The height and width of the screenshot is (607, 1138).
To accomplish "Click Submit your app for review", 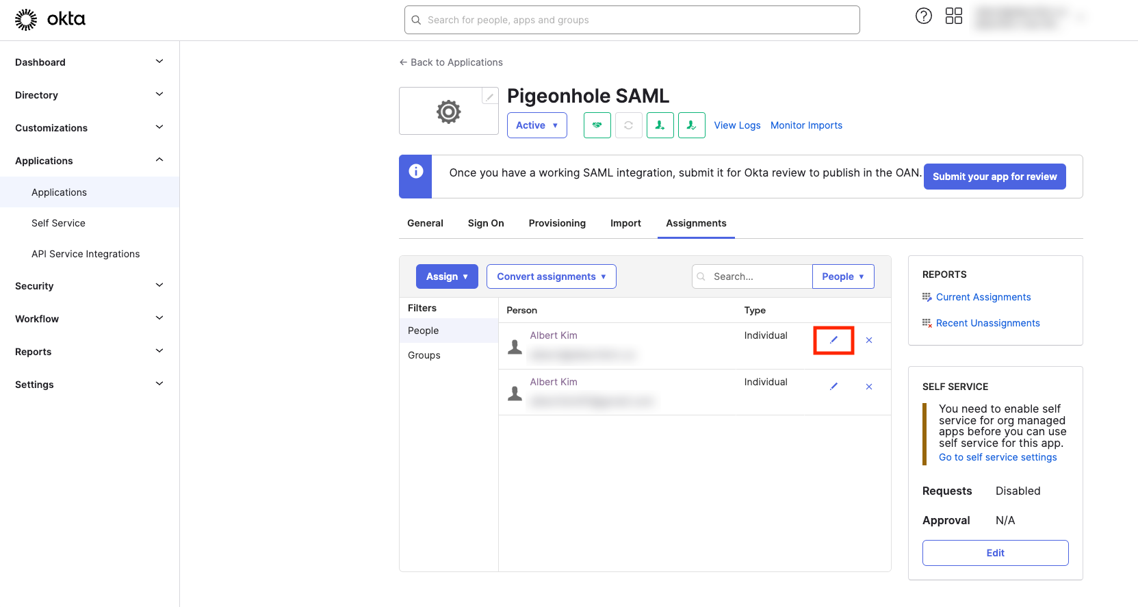I will pyautogui.click(x=995, y=177).
